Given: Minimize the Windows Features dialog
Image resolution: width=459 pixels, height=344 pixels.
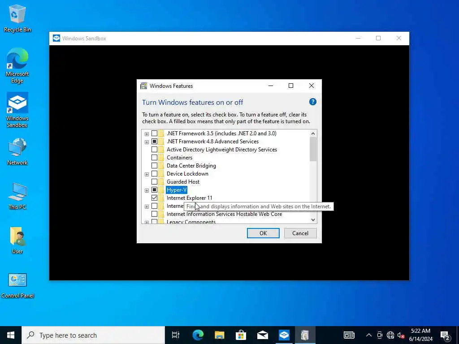Looking at the screenshot, I should coord(271,86).
